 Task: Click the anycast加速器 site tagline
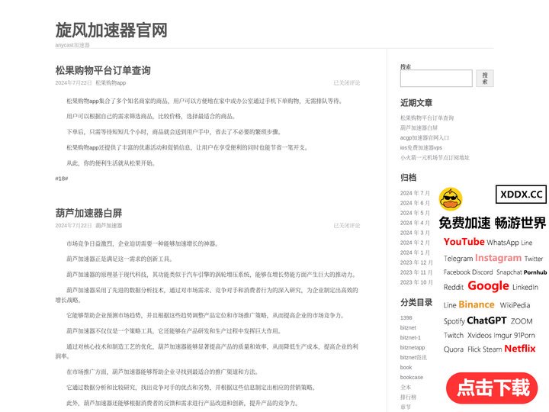[x=72, y=45]
